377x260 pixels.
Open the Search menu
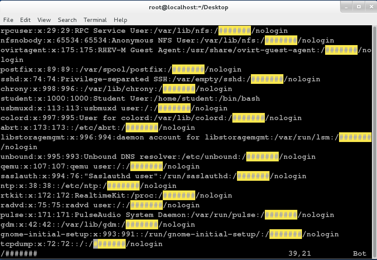[x=67, y=20]
